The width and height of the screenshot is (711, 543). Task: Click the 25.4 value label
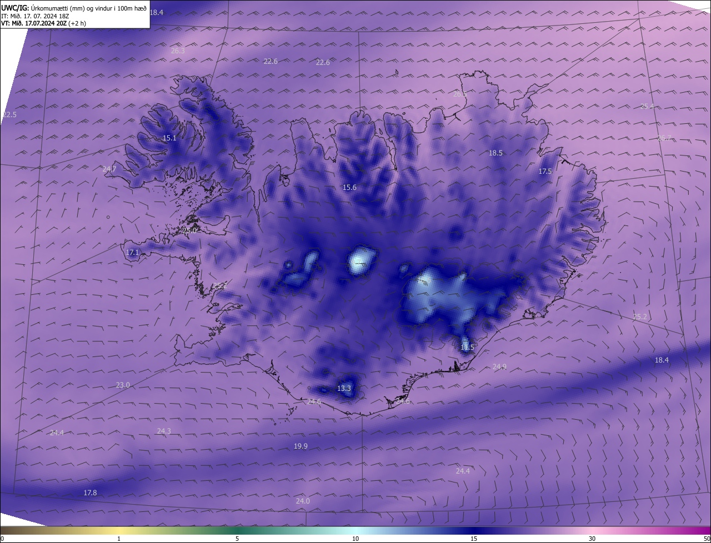tap(647, 106)
